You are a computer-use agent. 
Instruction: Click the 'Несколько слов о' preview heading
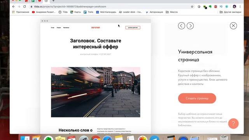75,130
